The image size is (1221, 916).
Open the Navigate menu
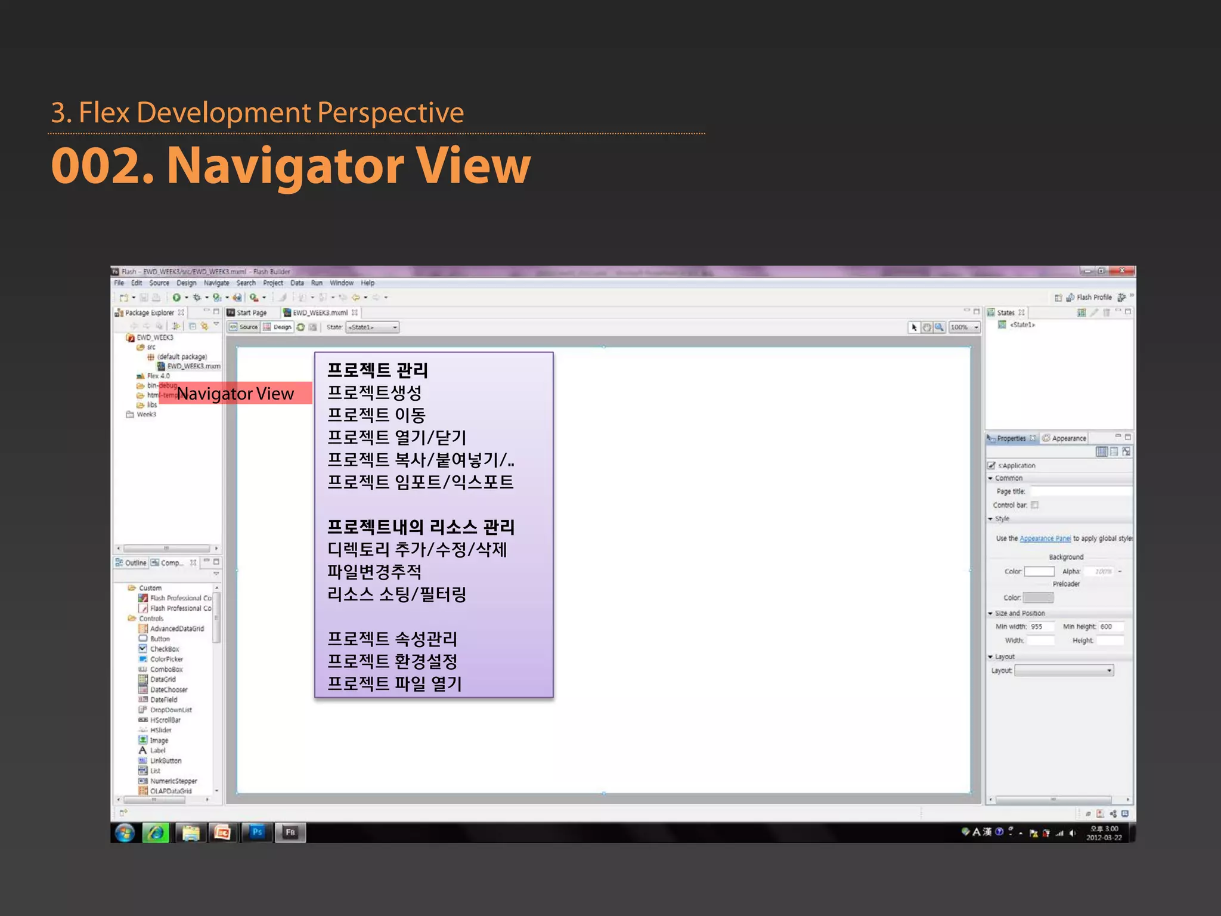[216, 283]
